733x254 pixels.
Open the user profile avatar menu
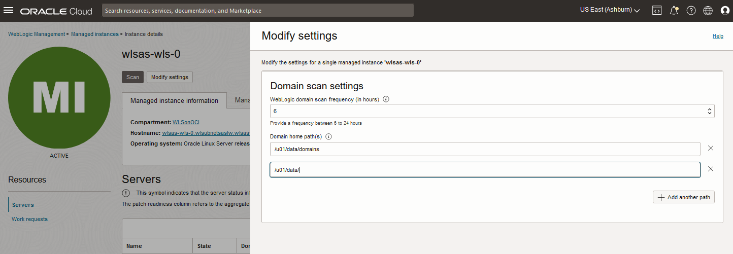coord(725,11)
